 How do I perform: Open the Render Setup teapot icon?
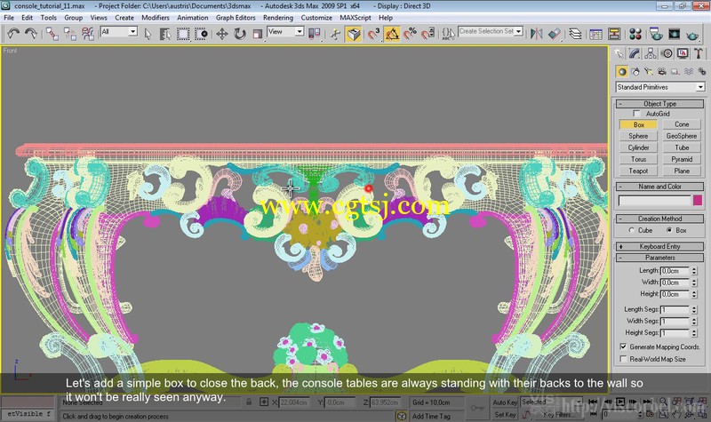[655, 34]
